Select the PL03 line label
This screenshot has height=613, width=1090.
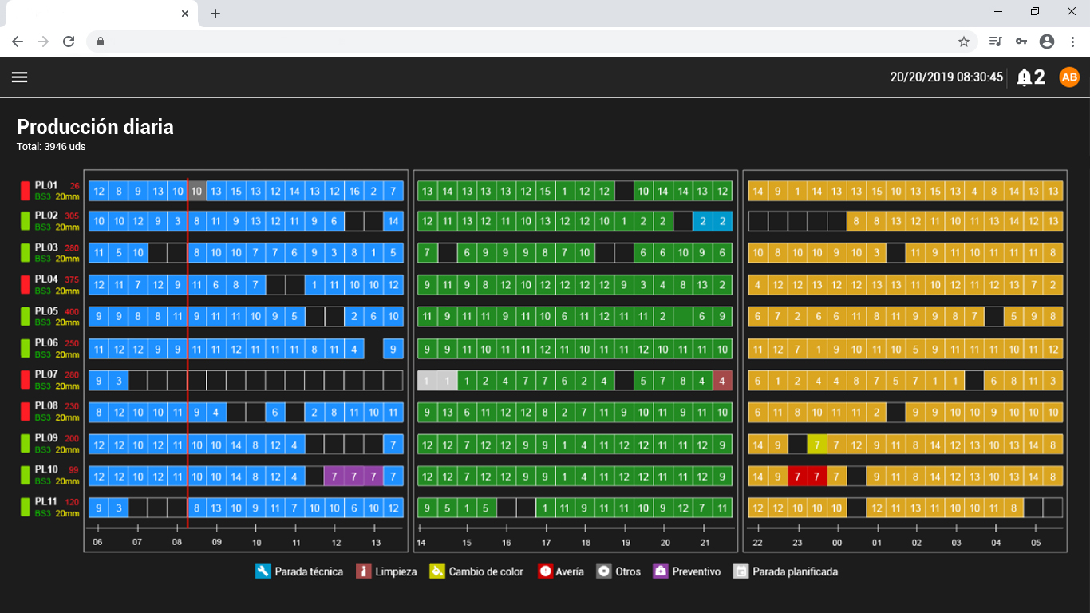coord(46,247)
